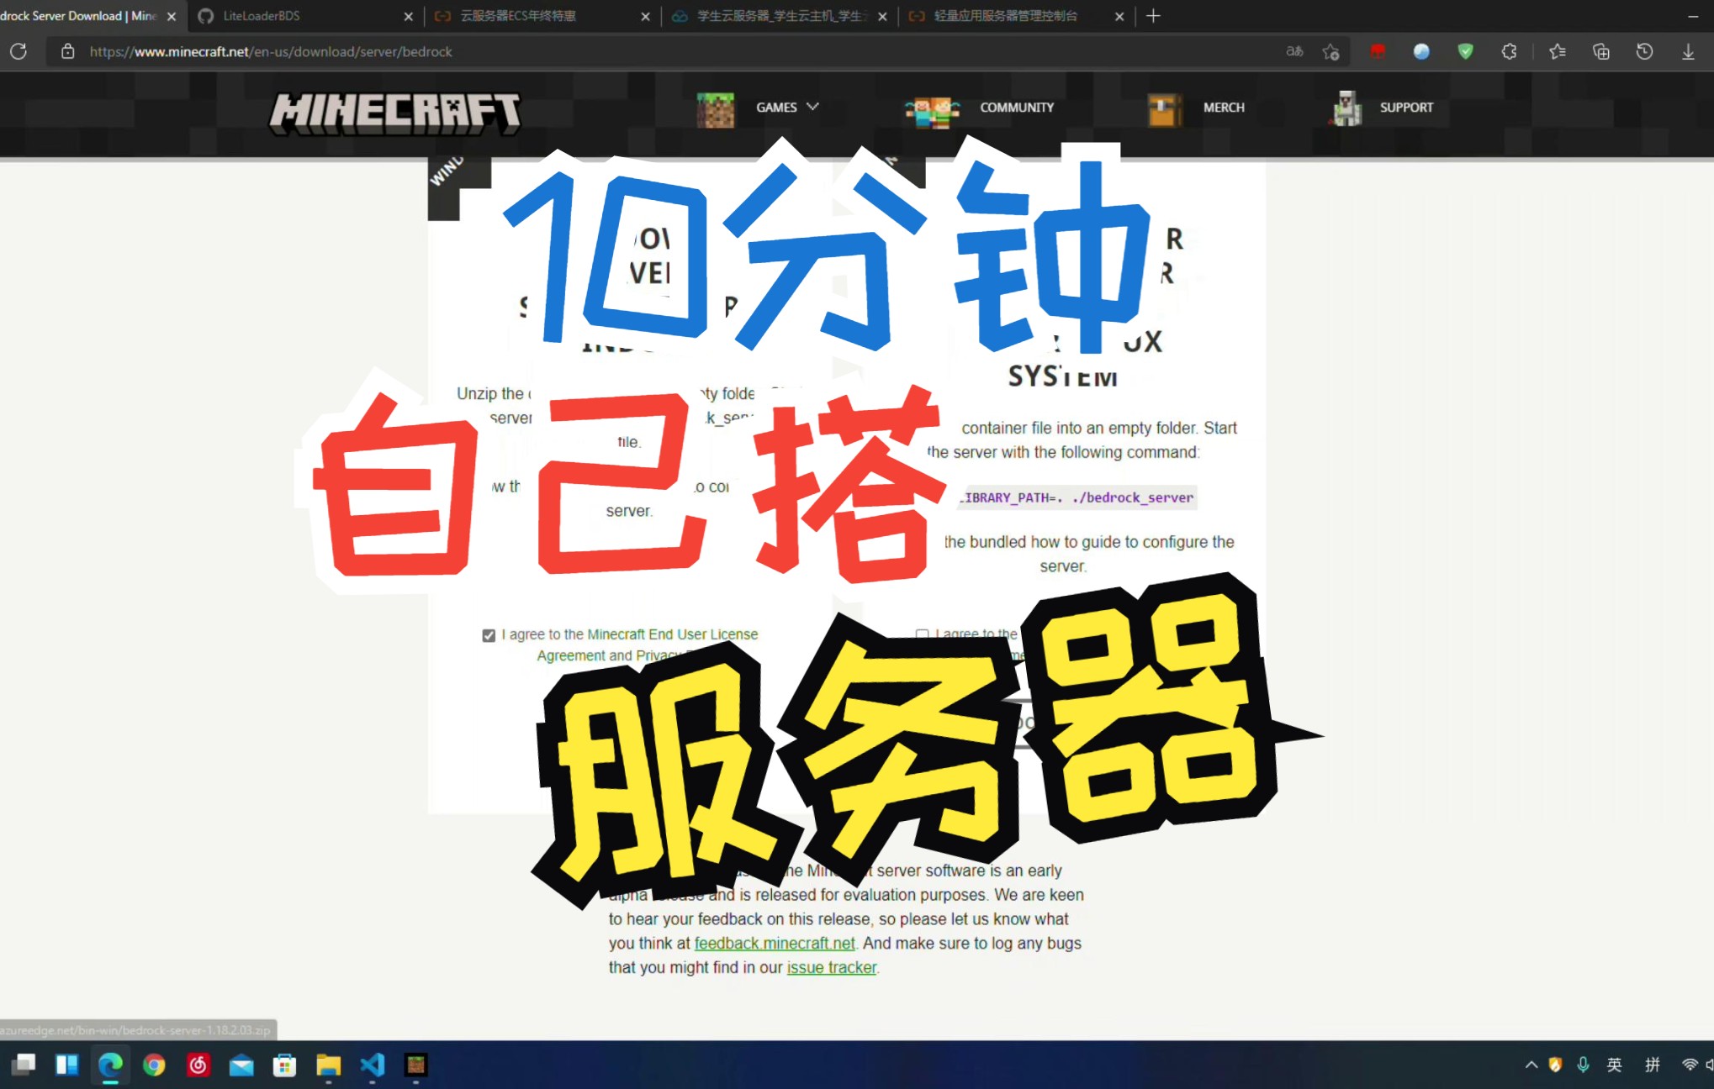Screen dimensions: 1714x1089
Task: Reload the page with the refresh icon
Action: pos(19,51)
